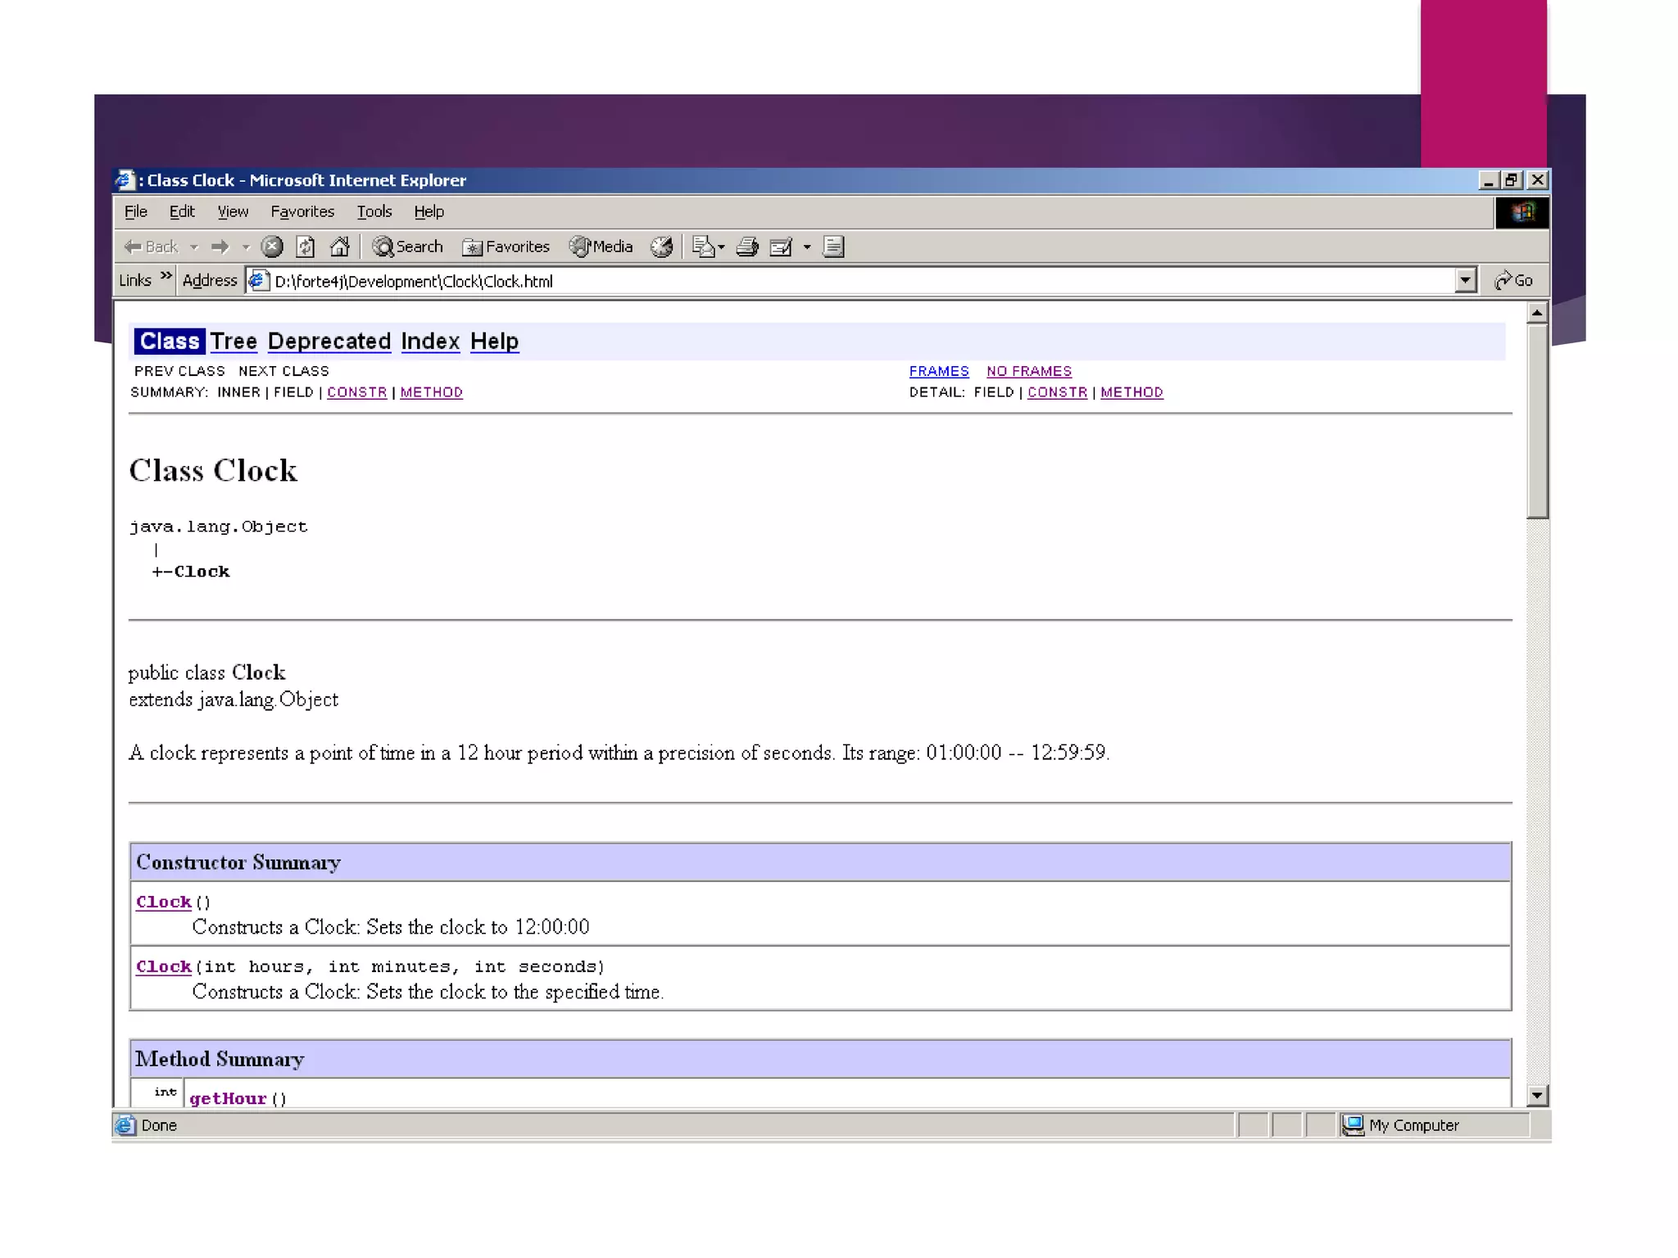Open the Clock() no-argument constructor link
This screenshot has width=1678, height=1258.
tap(164, 902)
